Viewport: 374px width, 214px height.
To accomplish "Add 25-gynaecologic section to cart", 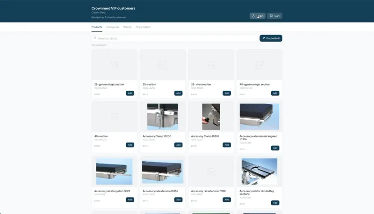I will click(x=130, y=93).
